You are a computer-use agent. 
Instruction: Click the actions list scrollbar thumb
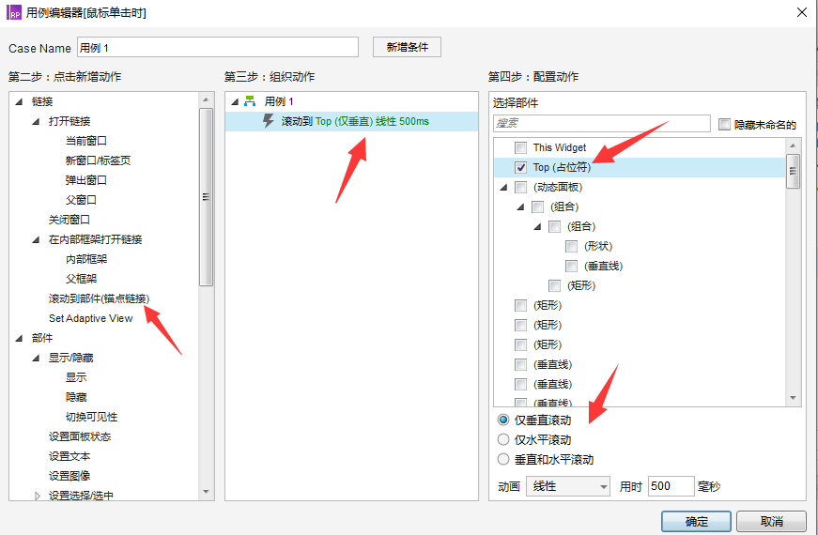[206, 197]
